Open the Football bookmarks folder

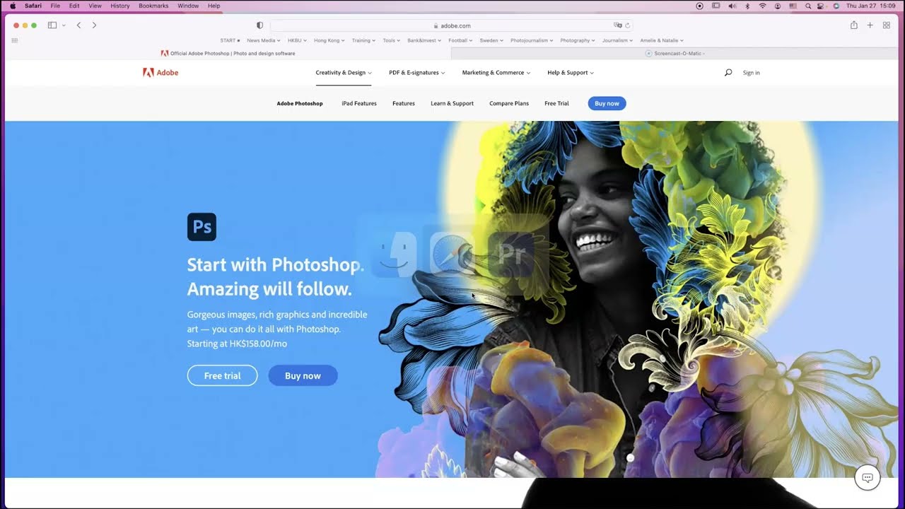click(x=460, y=40)
